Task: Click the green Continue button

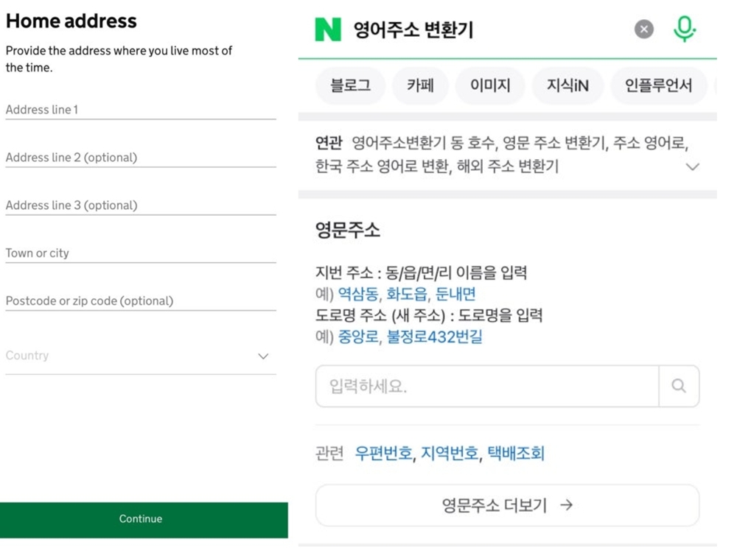Action: coord(144,519)
